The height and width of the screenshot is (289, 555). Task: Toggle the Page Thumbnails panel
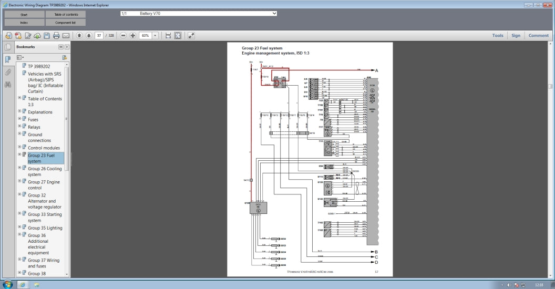pyautogui.click(x=8, y=47)
